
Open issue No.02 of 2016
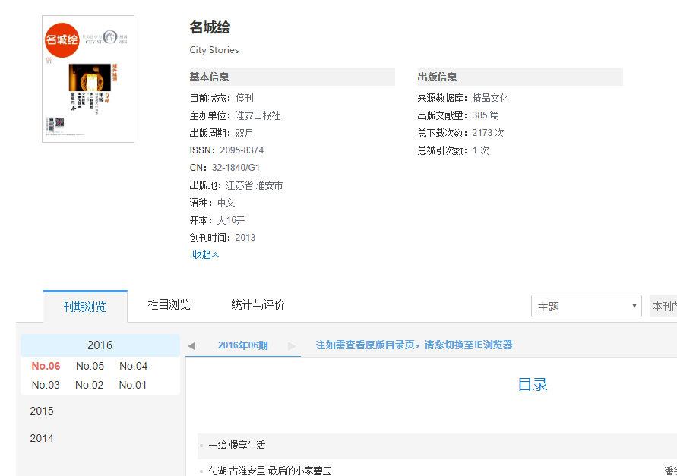(89, 385)
